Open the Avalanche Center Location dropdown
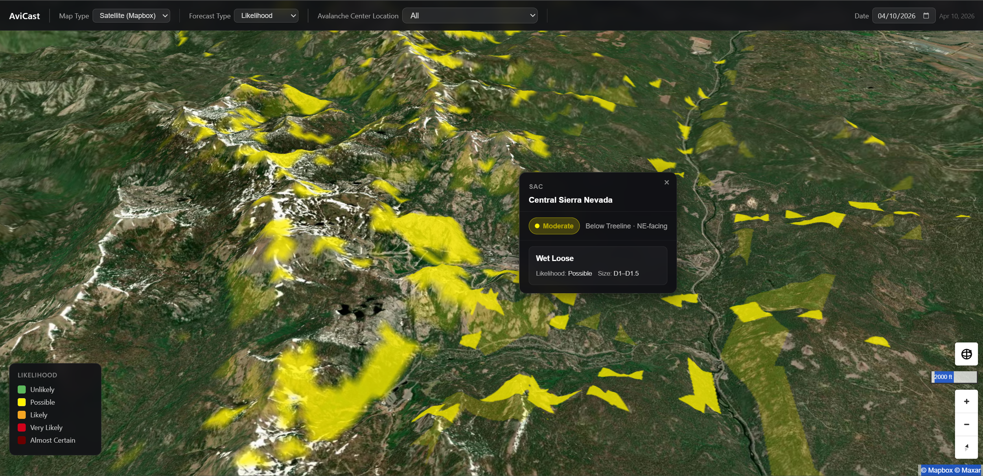The image size is (983, 476). point(469,16)
